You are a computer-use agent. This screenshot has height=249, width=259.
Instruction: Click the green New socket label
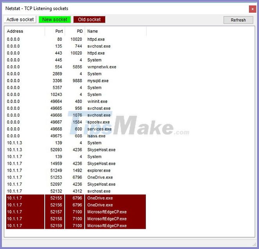click(x=55, y=20)
